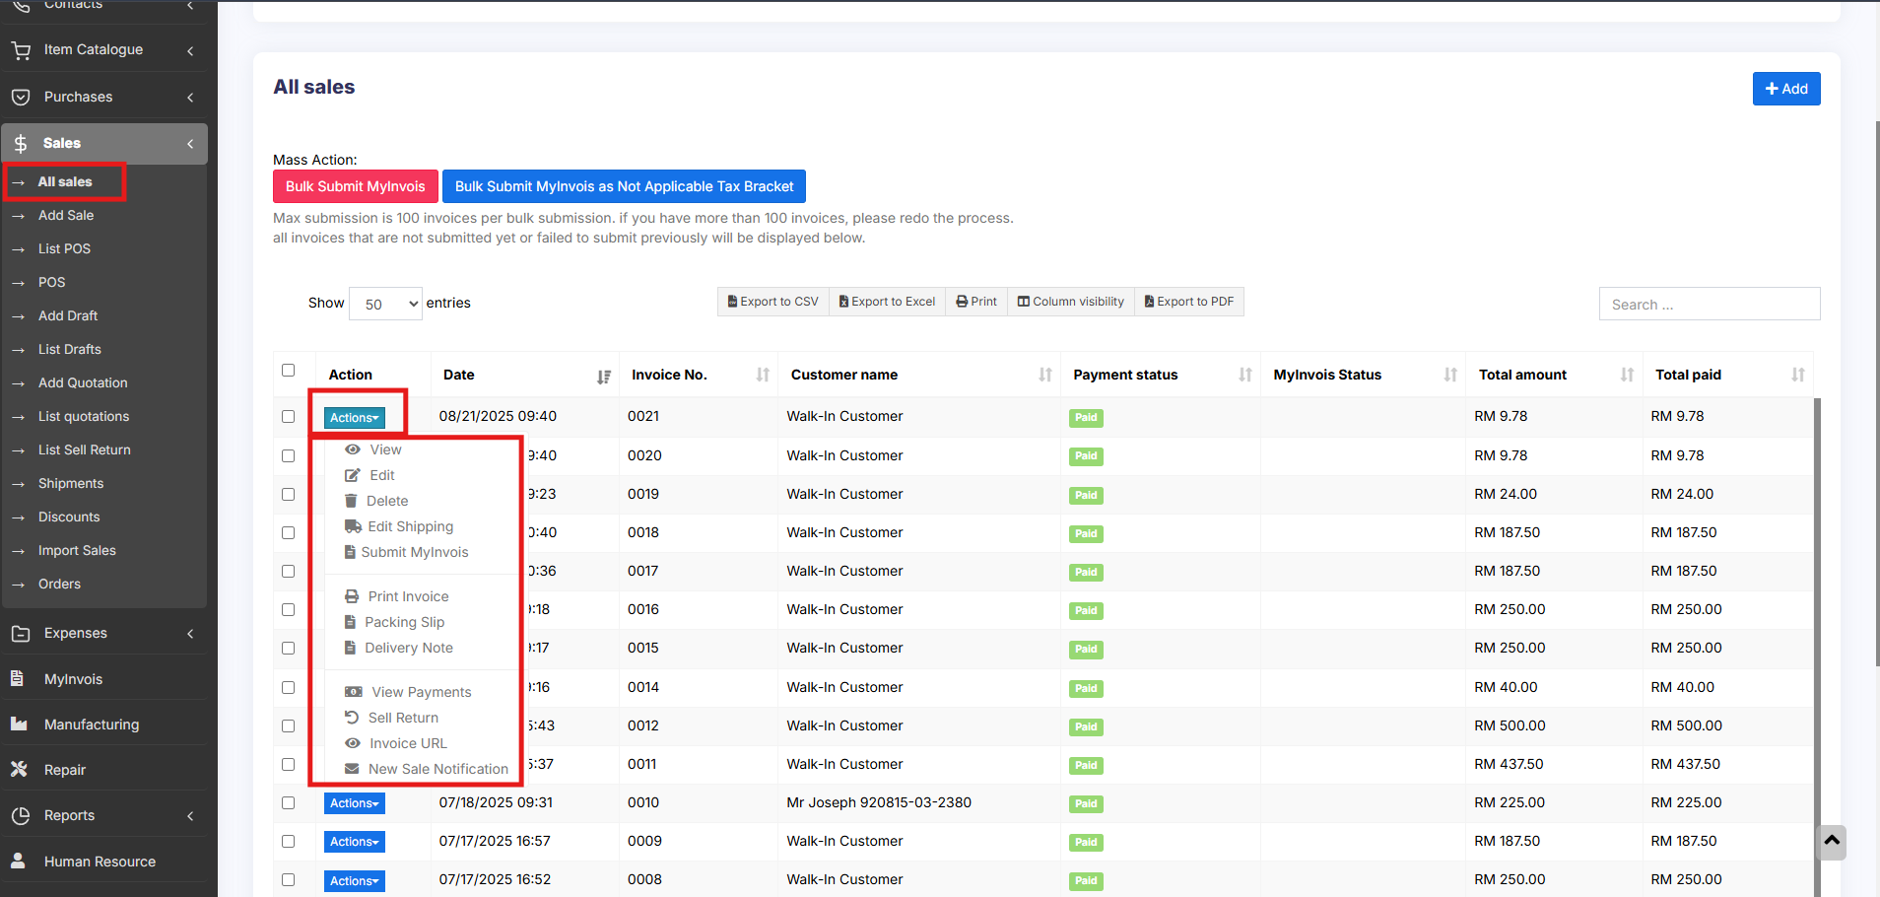Choose Print Invoice from the actions menu
This screenshot has height=897, width=1880.
tap(408, 596)
